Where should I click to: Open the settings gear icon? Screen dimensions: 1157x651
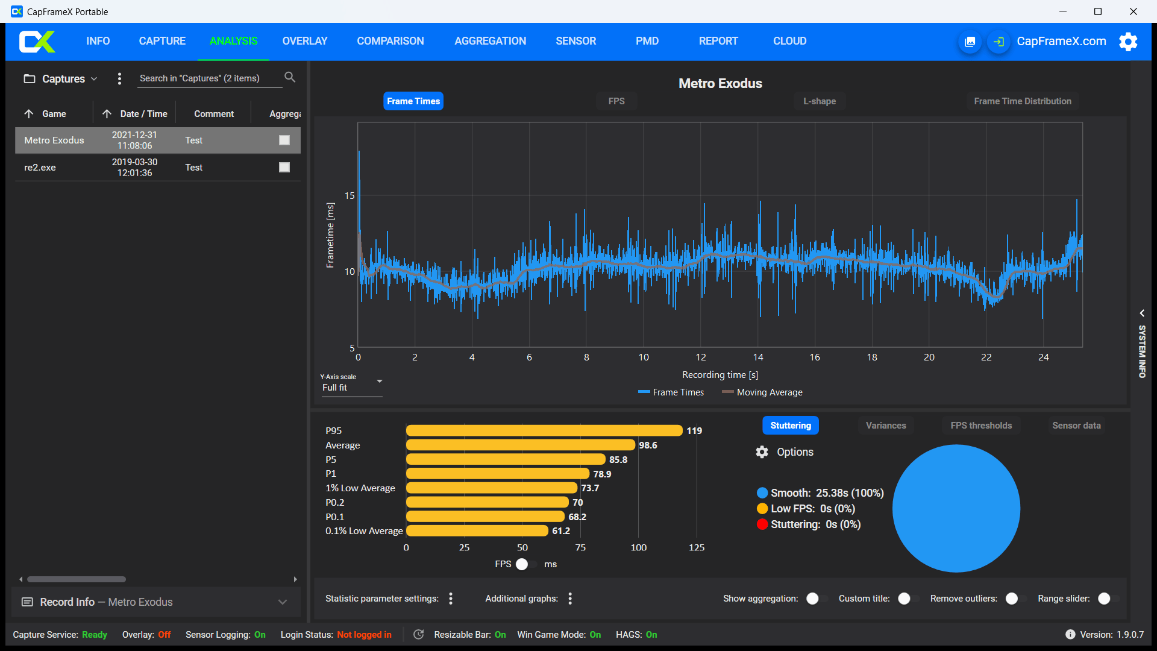pyautogui.click(x=1128, y=42)
